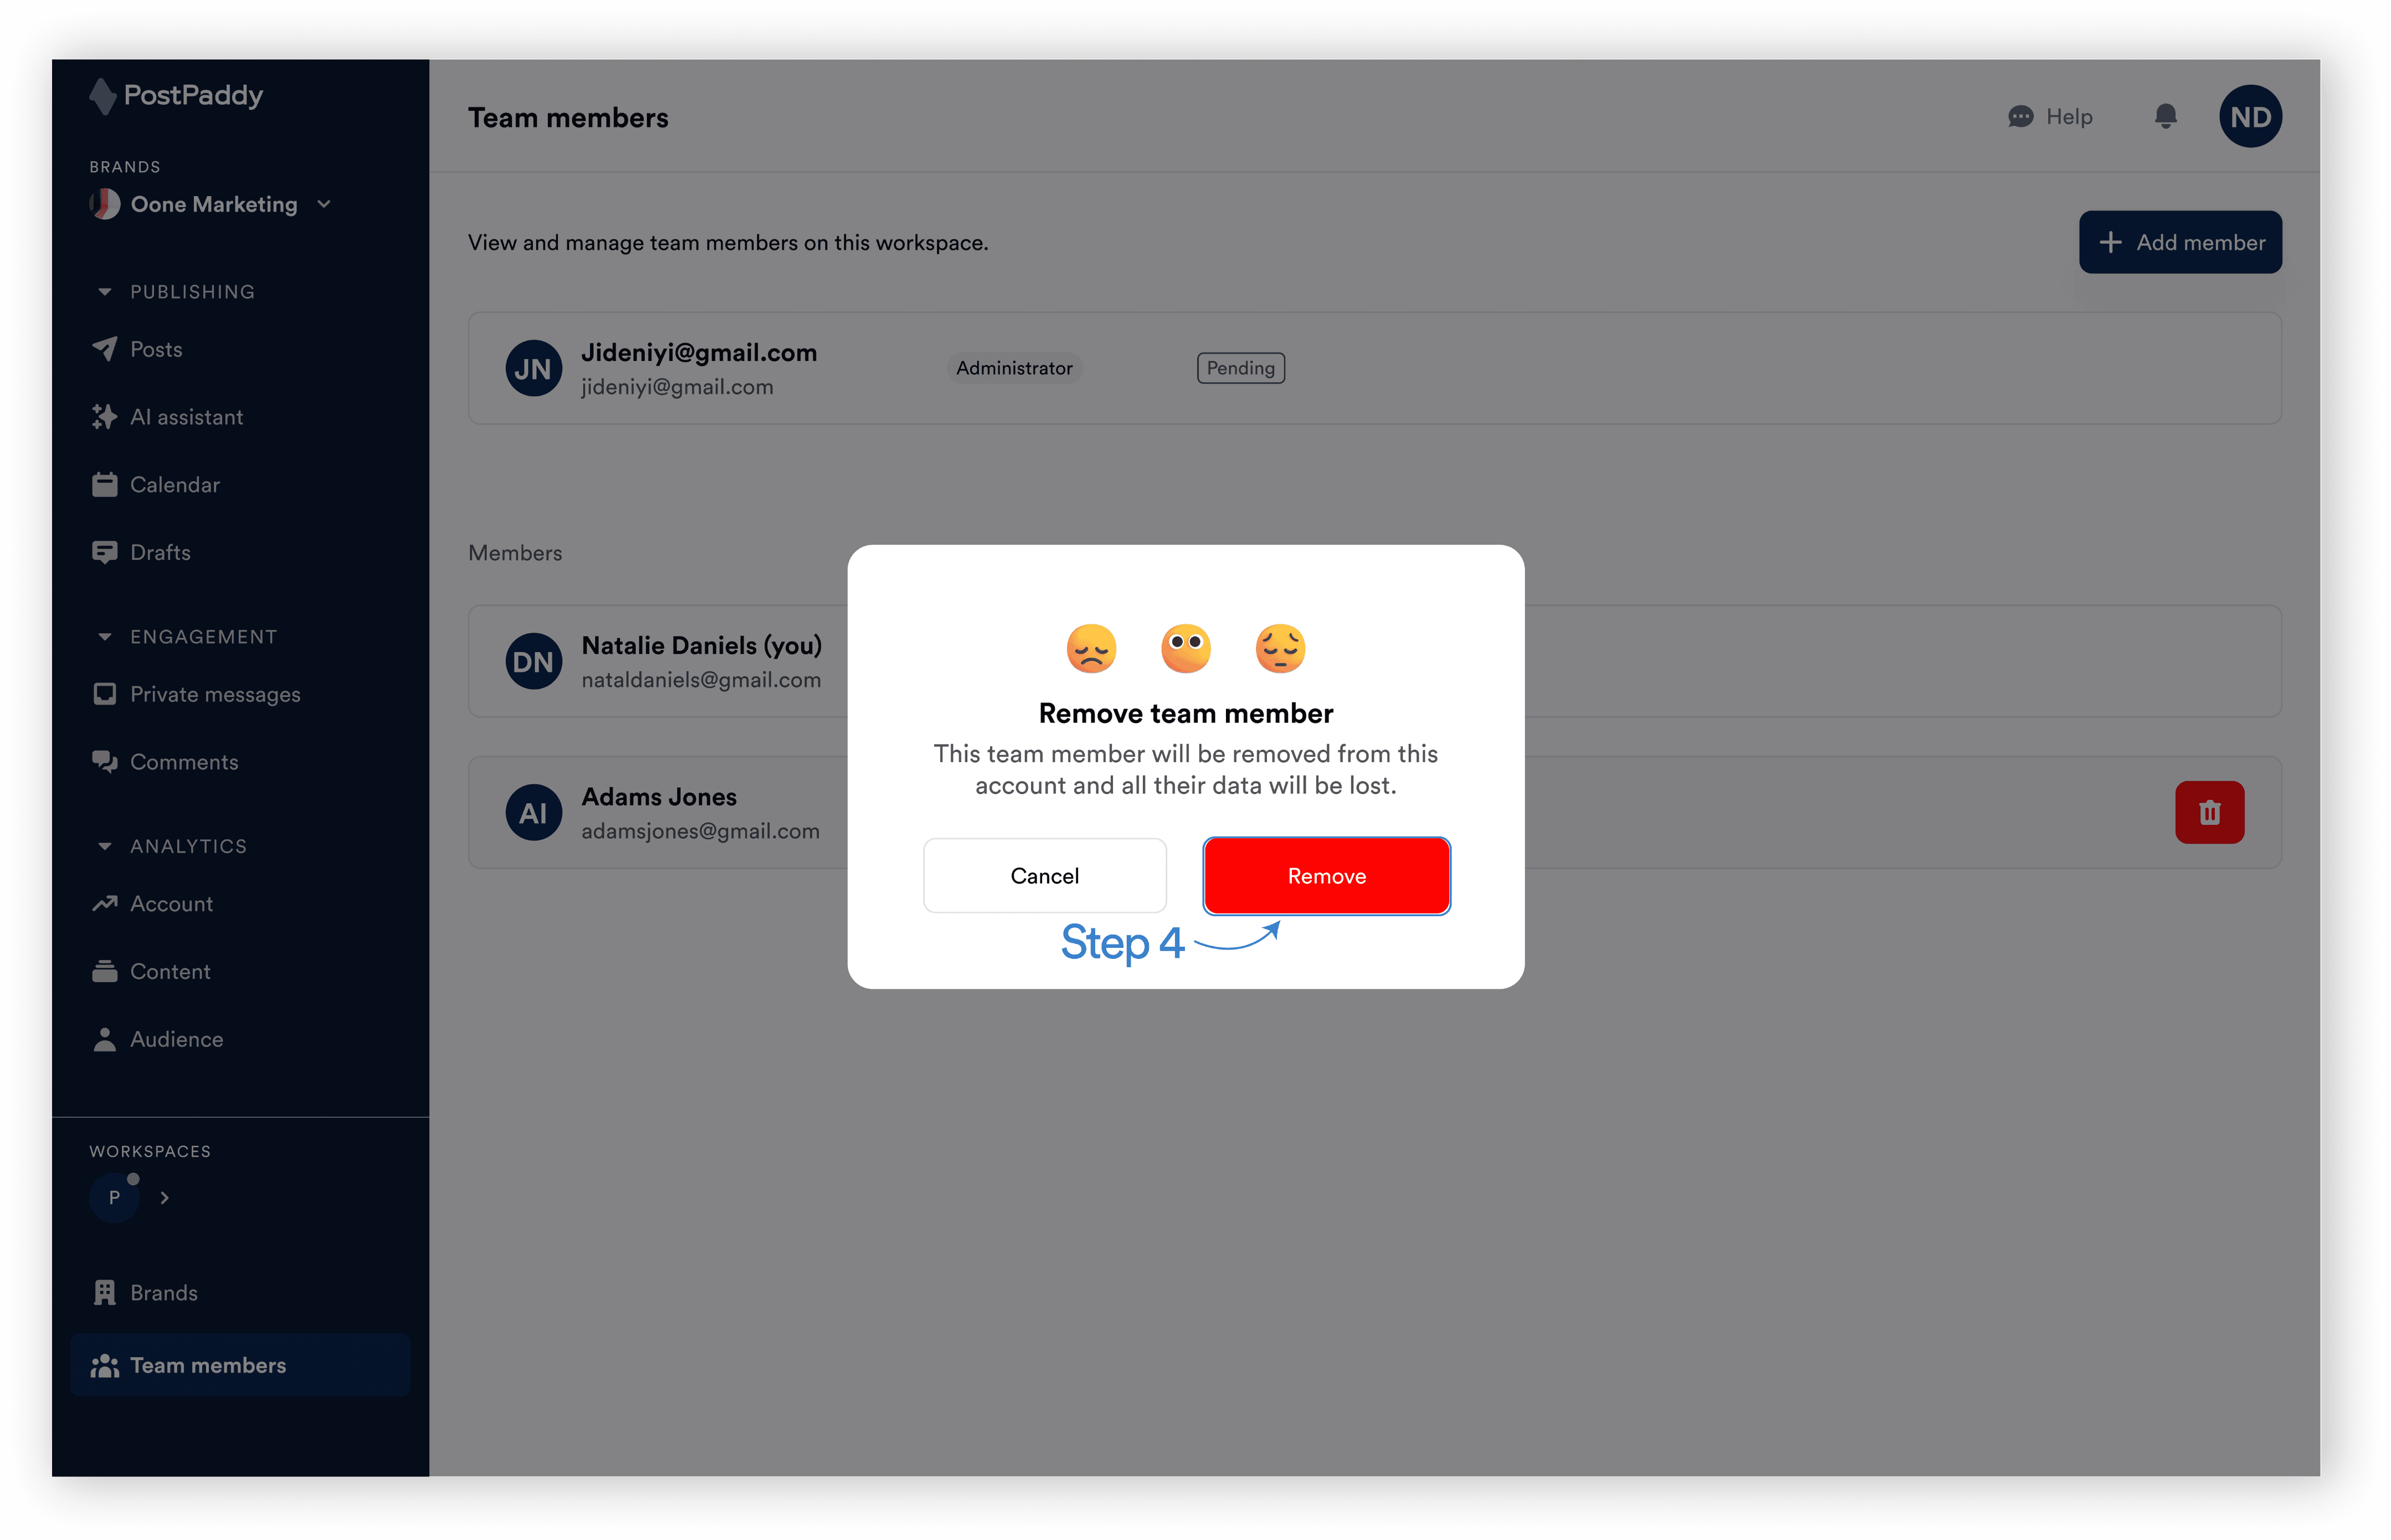This screenshot has height=1540, width=2391.
Task: Open Posts paper plane icon
Action: pos(105,349)
